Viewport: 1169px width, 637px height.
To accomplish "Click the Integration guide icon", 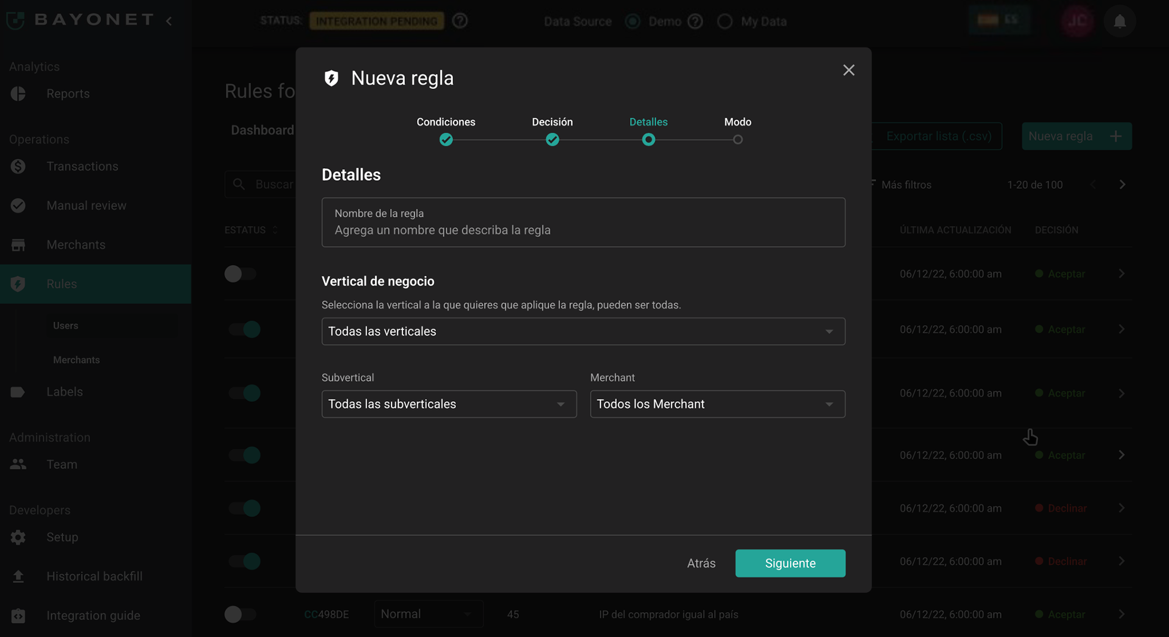I will pos(18,616).
